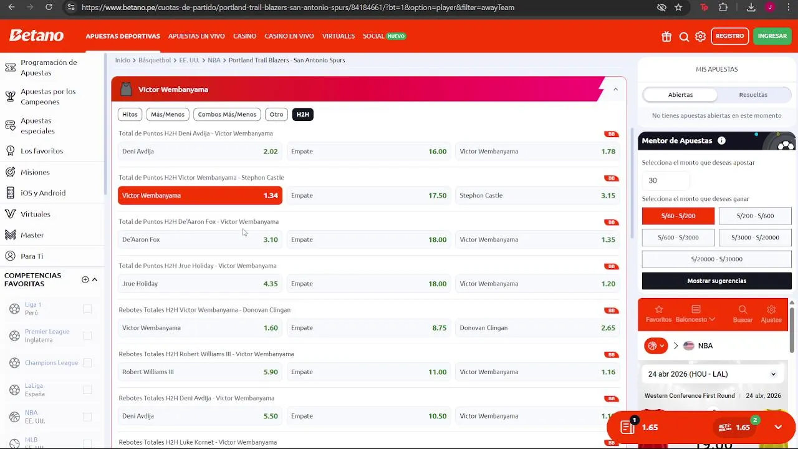This screenshot has height=449, width=798.
Task: Click the iOS y Android sidebar icon
Action: pyautogui.click(x=10, y=193)
